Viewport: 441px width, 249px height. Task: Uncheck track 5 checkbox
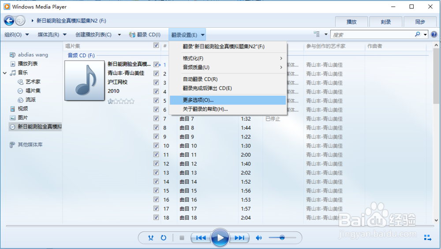156,100
